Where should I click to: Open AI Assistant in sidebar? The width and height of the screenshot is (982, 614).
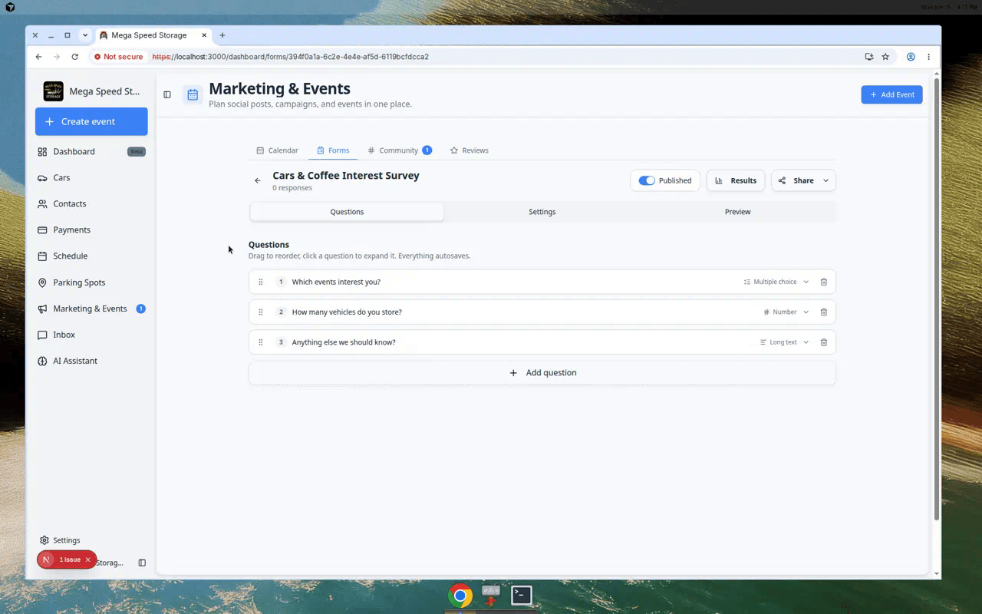(x=91, y=361)
